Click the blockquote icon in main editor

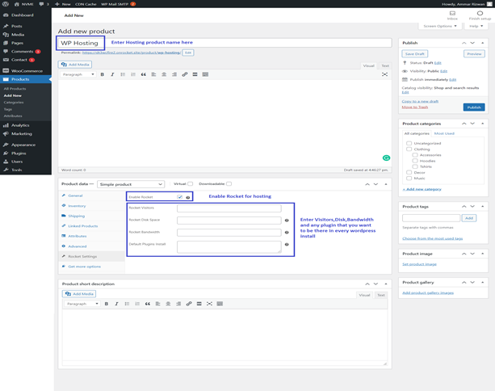[143, 74]
